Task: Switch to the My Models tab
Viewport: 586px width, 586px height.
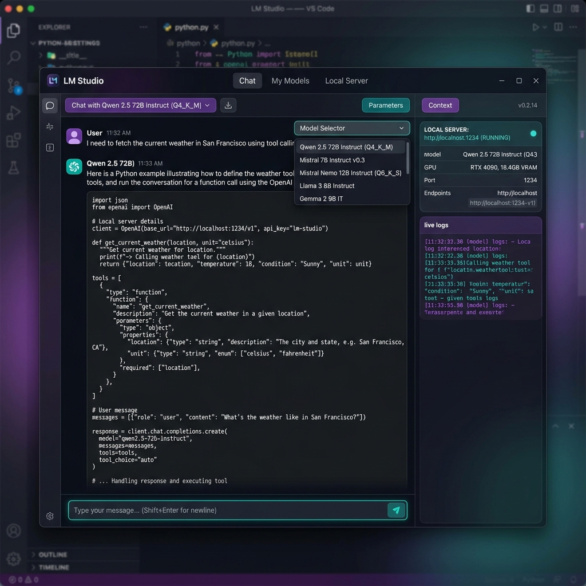Action: pyautogui.click(x=290, y=81)
